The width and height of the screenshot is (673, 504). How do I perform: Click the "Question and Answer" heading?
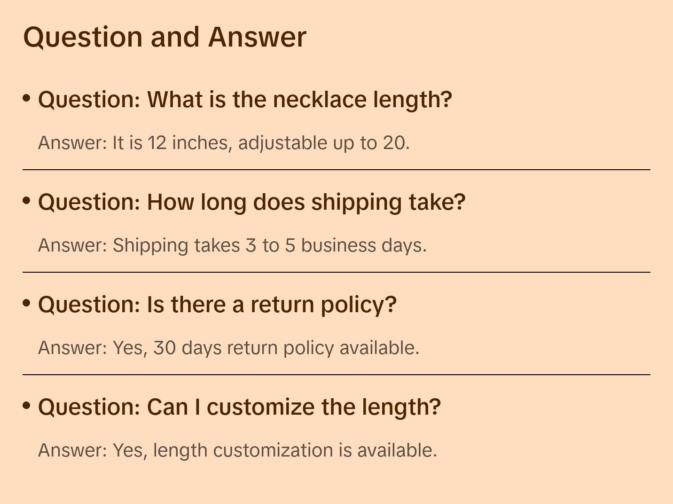pos(164,37)
